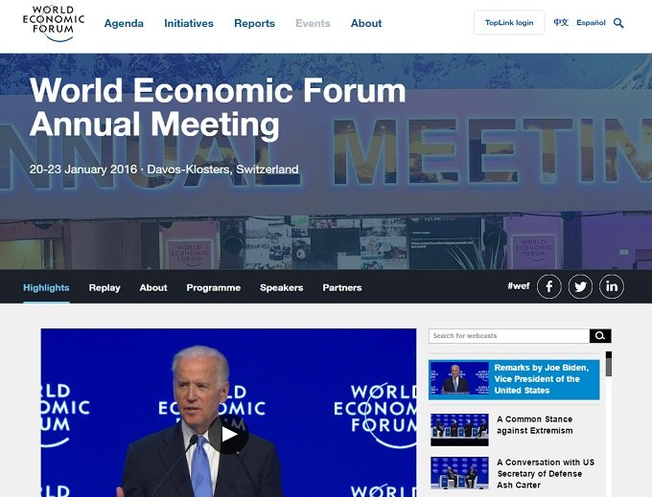Open the Reports menu
The height and width of the screenshot is (497, 652).
[x=254, y=23]
